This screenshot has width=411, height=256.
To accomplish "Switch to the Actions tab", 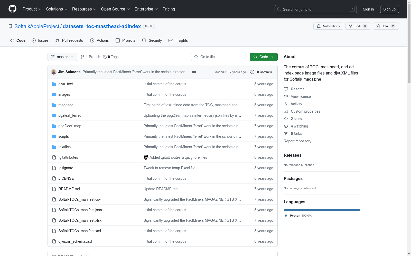I will pyautogui.click(x=99, y=40).
